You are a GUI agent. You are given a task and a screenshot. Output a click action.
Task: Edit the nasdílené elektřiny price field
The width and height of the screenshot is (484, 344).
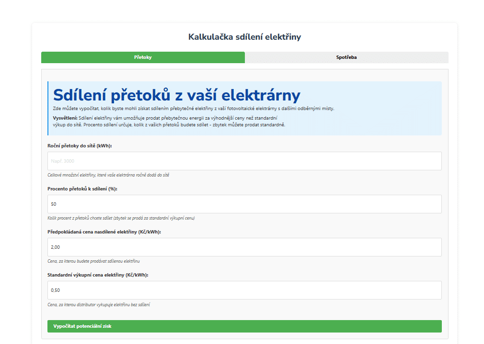[x=244, y=247]
